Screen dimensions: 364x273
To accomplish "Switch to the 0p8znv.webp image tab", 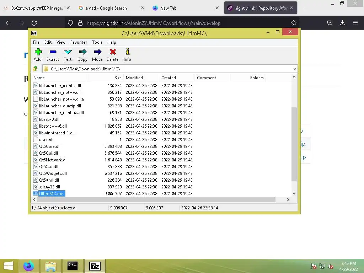I will point(37,8).
